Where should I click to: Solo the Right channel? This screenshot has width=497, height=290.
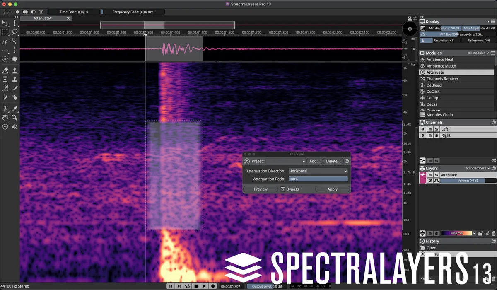[x=436, y=135]
